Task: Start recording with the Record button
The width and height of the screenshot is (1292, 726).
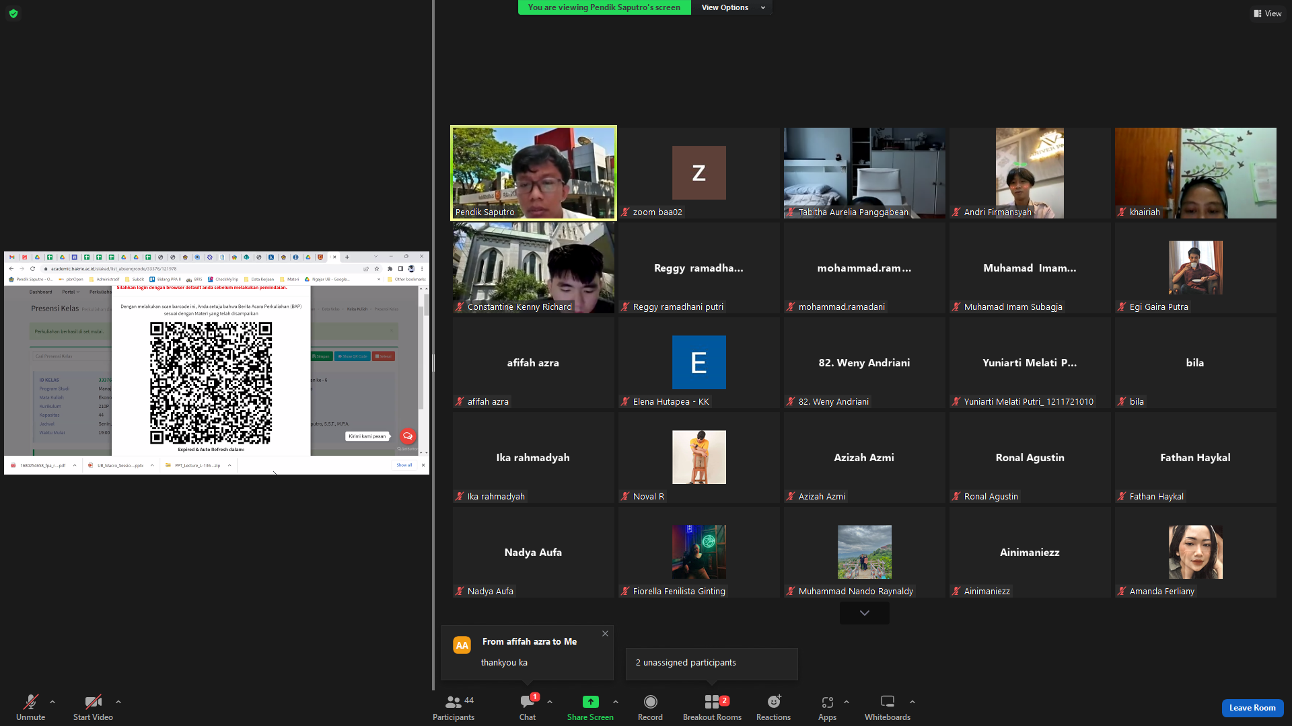Action: click(x=650, y=707)
